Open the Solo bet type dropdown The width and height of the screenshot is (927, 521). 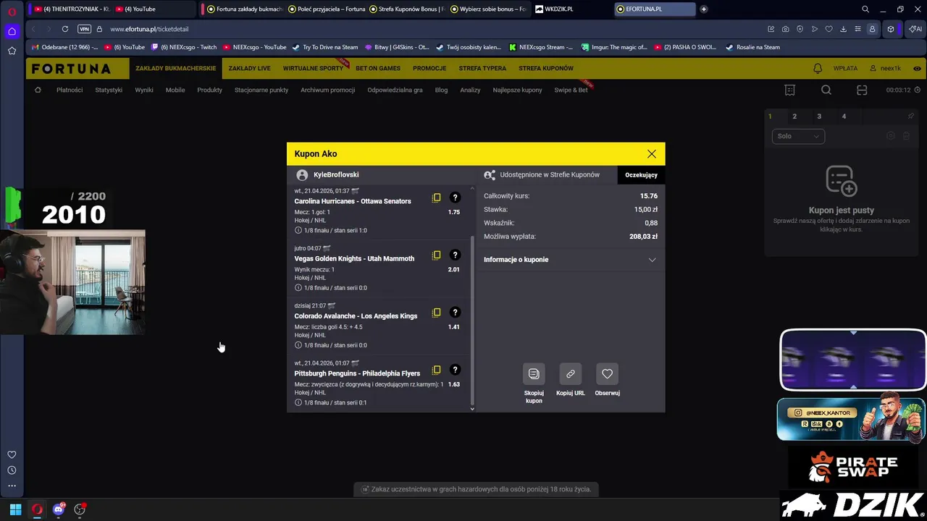click(798, 136)
